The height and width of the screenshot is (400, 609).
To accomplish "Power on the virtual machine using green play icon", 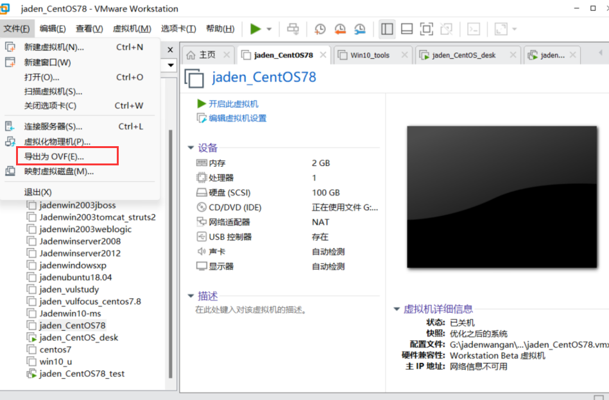I will [254, 29].
